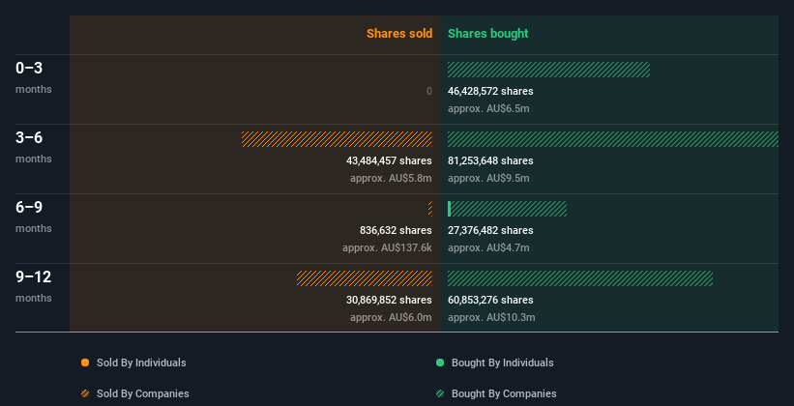Click the approx. AU$9.5m amount

pos(488,178)
